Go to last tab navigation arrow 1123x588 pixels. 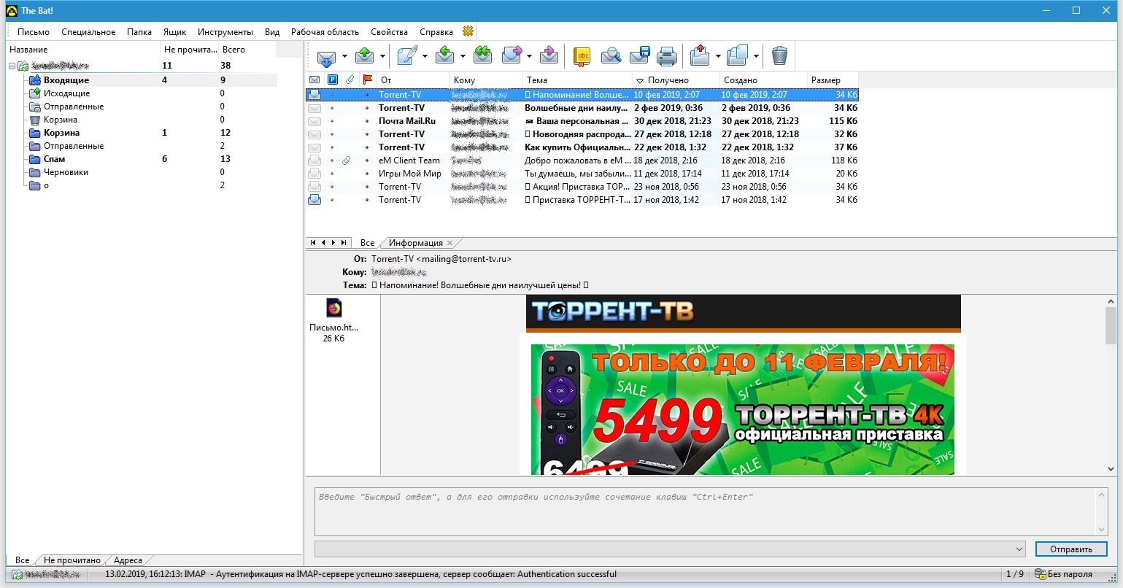pyautogui.click(x=344, y=243)
